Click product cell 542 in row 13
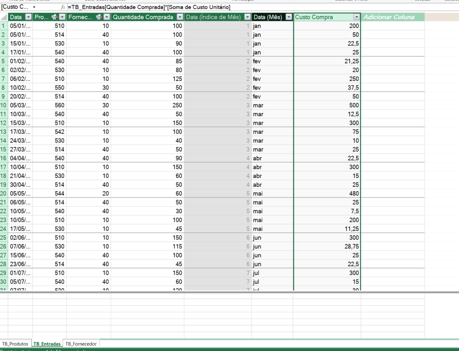The height and width of the screenshot is (351, 459). [49, 132]
